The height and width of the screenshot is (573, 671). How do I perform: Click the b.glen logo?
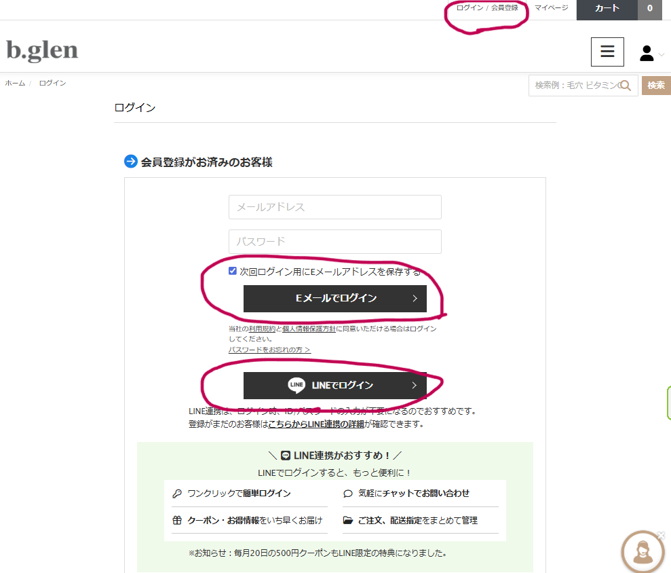(x=42, y=50)
